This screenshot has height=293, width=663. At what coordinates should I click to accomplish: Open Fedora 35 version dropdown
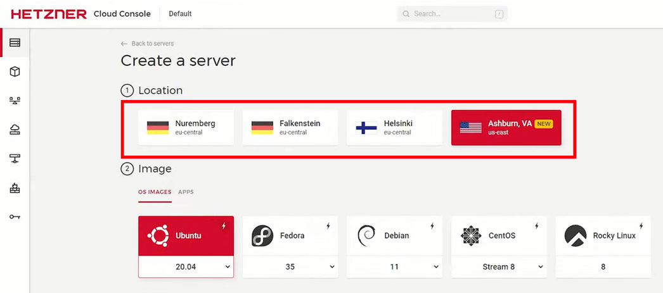pyautogui.click(x=290, y=267)
